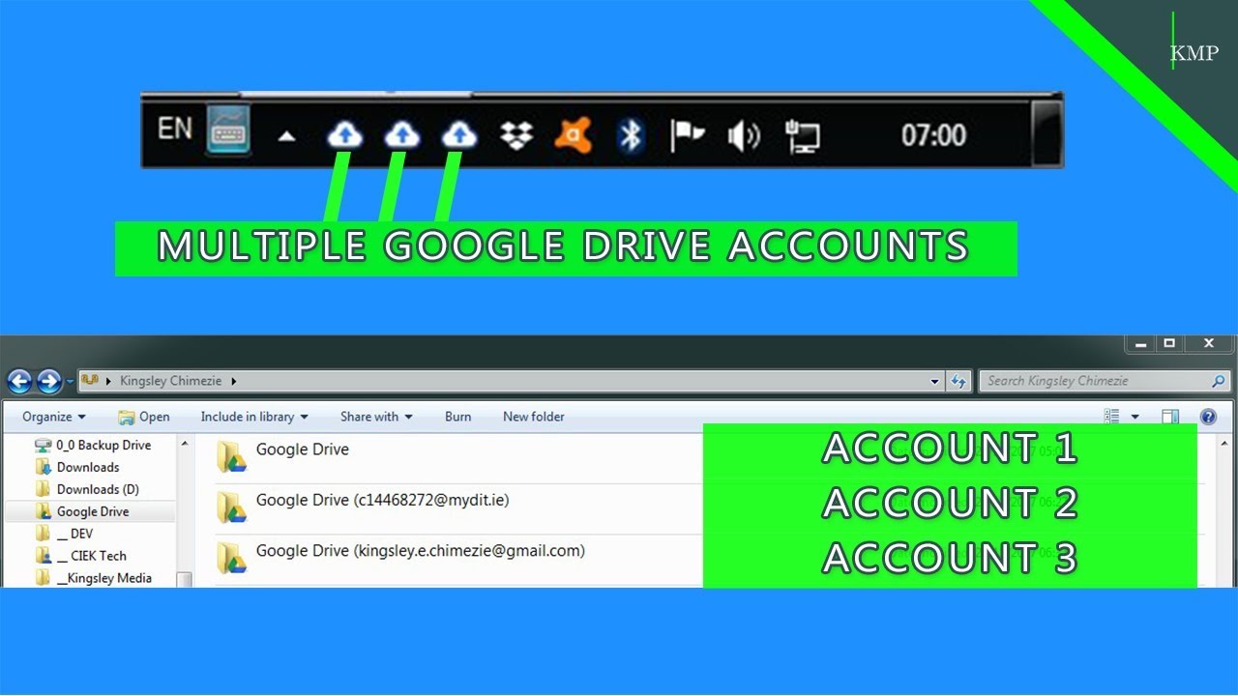Click the Google Drive cloud icon beside hidden-icons arrow
Image resolution: width=1238 pixels, height=696 pixels.
click(x=344, y=135)
